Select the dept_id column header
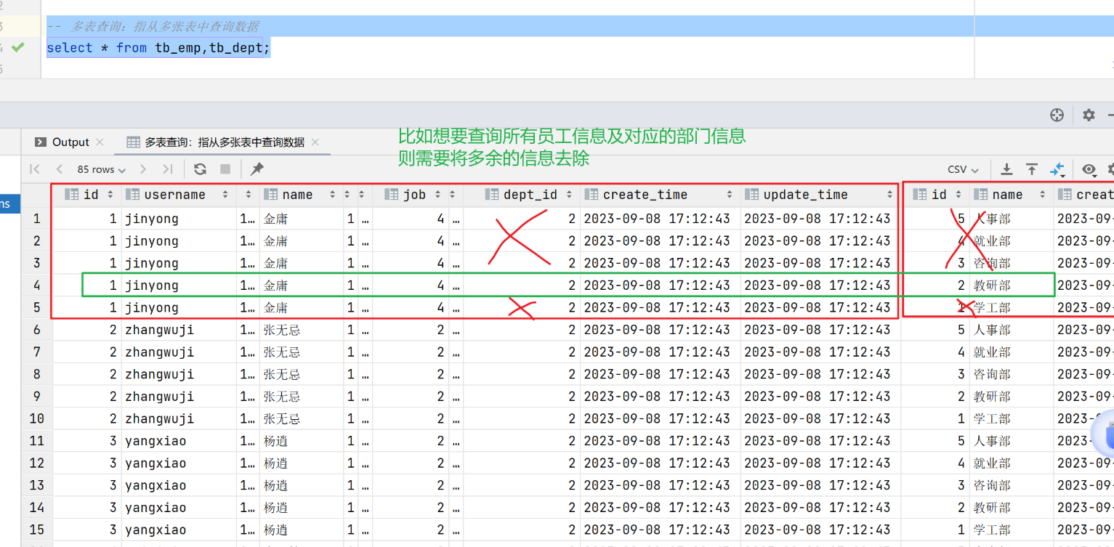Screen dimensions: 1114x547 click(x=521, y=195)
